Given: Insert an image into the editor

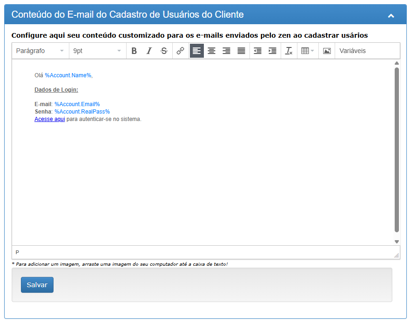Looking at the screenshot, I should 327,51.
